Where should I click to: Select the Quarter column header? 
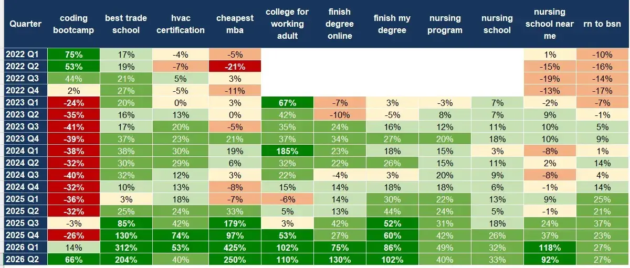pyautogui.click(x=25, y=24)
